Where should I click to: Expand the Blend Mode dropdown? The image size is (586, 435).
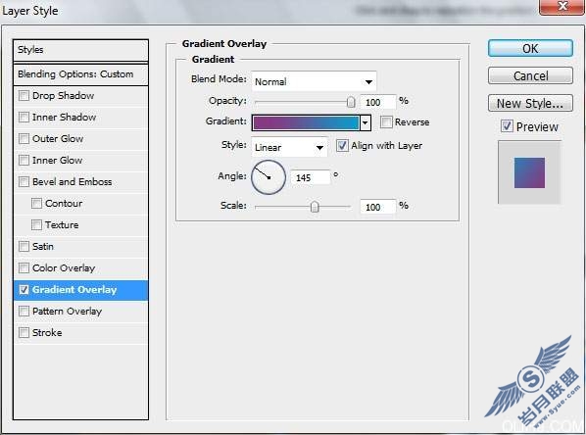[x=314, y=81]
